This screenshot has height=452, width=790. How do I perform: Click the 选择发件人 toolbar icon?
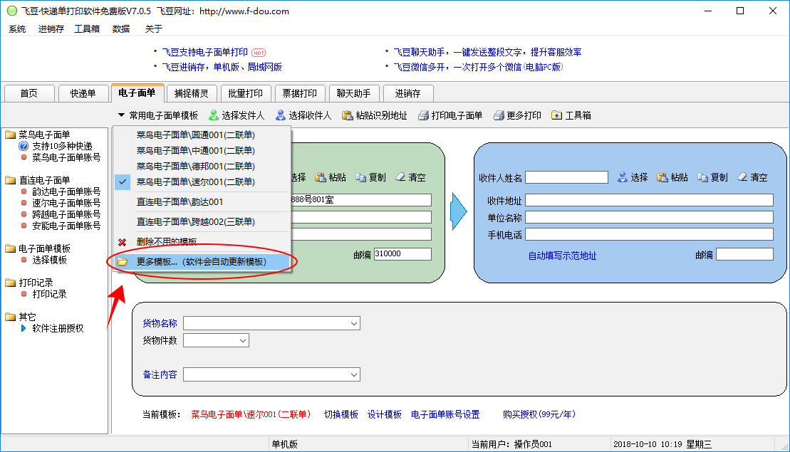coord(214,115)
